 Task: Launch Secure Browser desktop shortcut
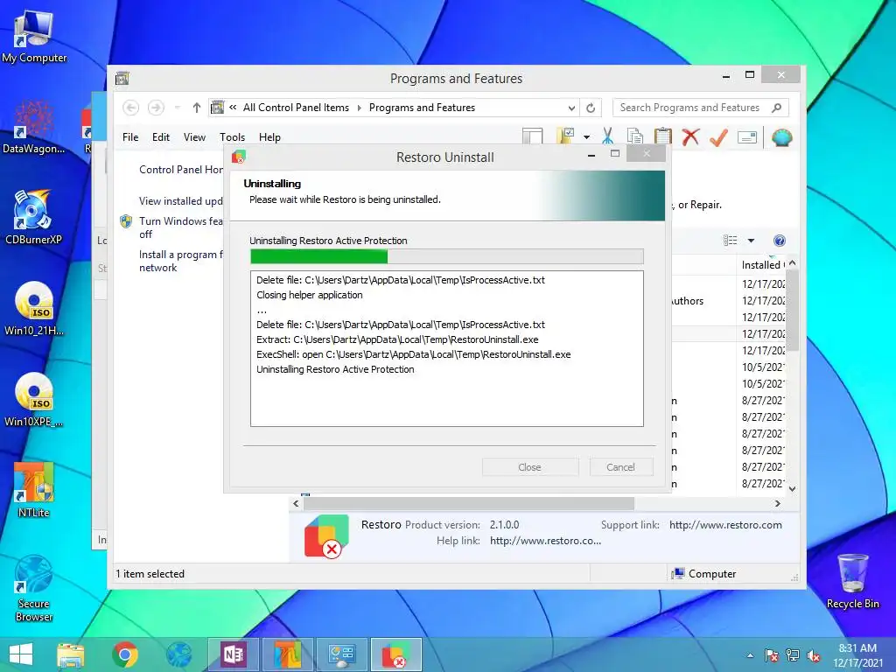(34, 589)
